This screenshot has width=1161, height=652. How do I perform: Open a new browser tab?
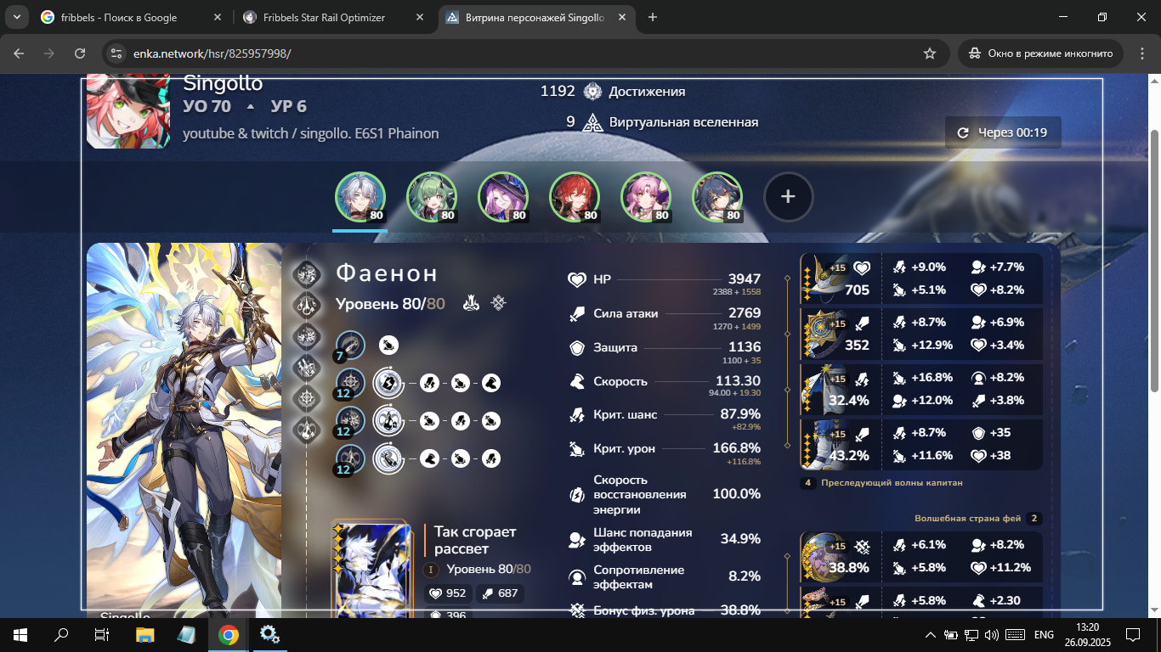click(653, 17)
